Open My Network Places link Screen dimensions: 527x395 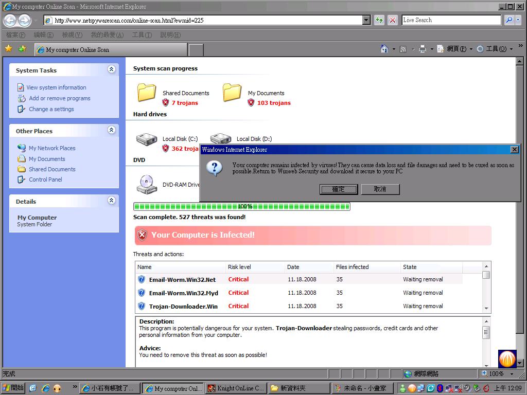[52, 148]
